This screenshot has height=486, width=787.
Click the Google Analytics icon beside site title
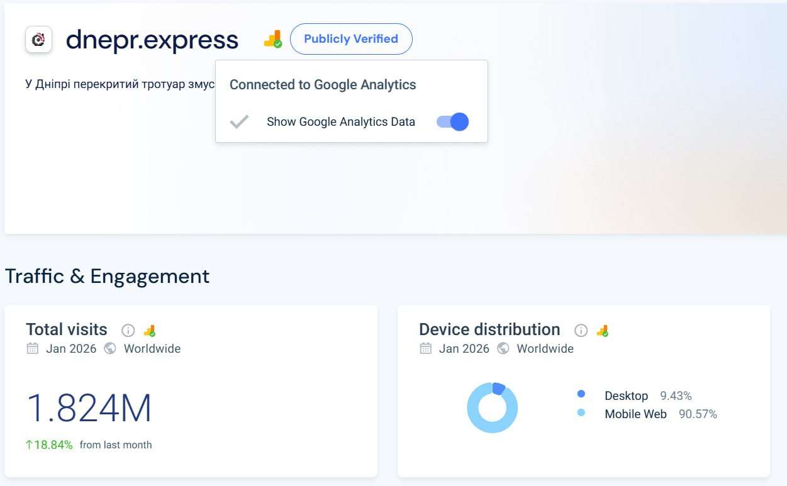click(x=272, y=40)
